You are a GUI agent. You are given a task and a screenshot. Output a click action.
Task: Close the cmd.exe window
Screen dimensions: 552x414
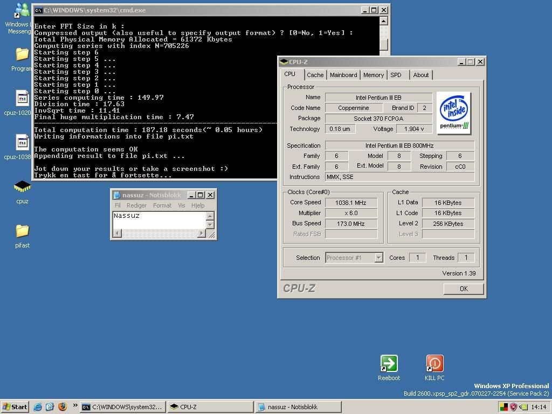(x=384, y=10)
